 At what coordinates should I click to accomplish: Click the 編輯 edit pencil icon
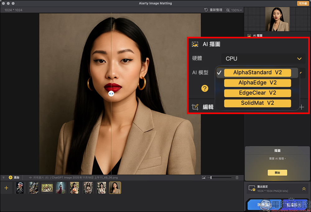click(195, 107)
